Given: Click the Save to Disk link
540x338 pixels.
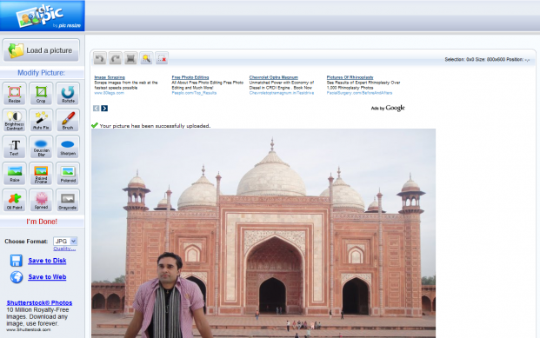Looking at the screenshot, I should coord(47,261).
